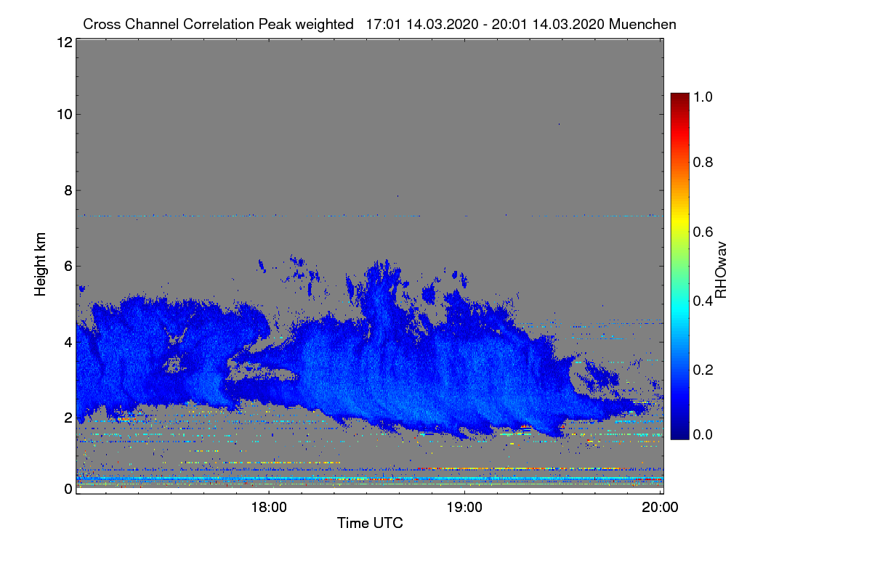The width and height of the screenshot is (872, 581).
Task: Click the 'Height km' axis label
Action: (x=40, y=266)
